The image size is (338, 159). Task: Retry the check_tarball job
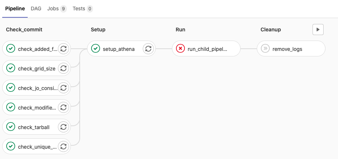pyautogui.click(x=63, y=127)
